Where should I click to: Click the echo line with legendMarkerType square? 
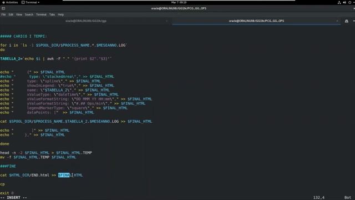click(64, 108)
